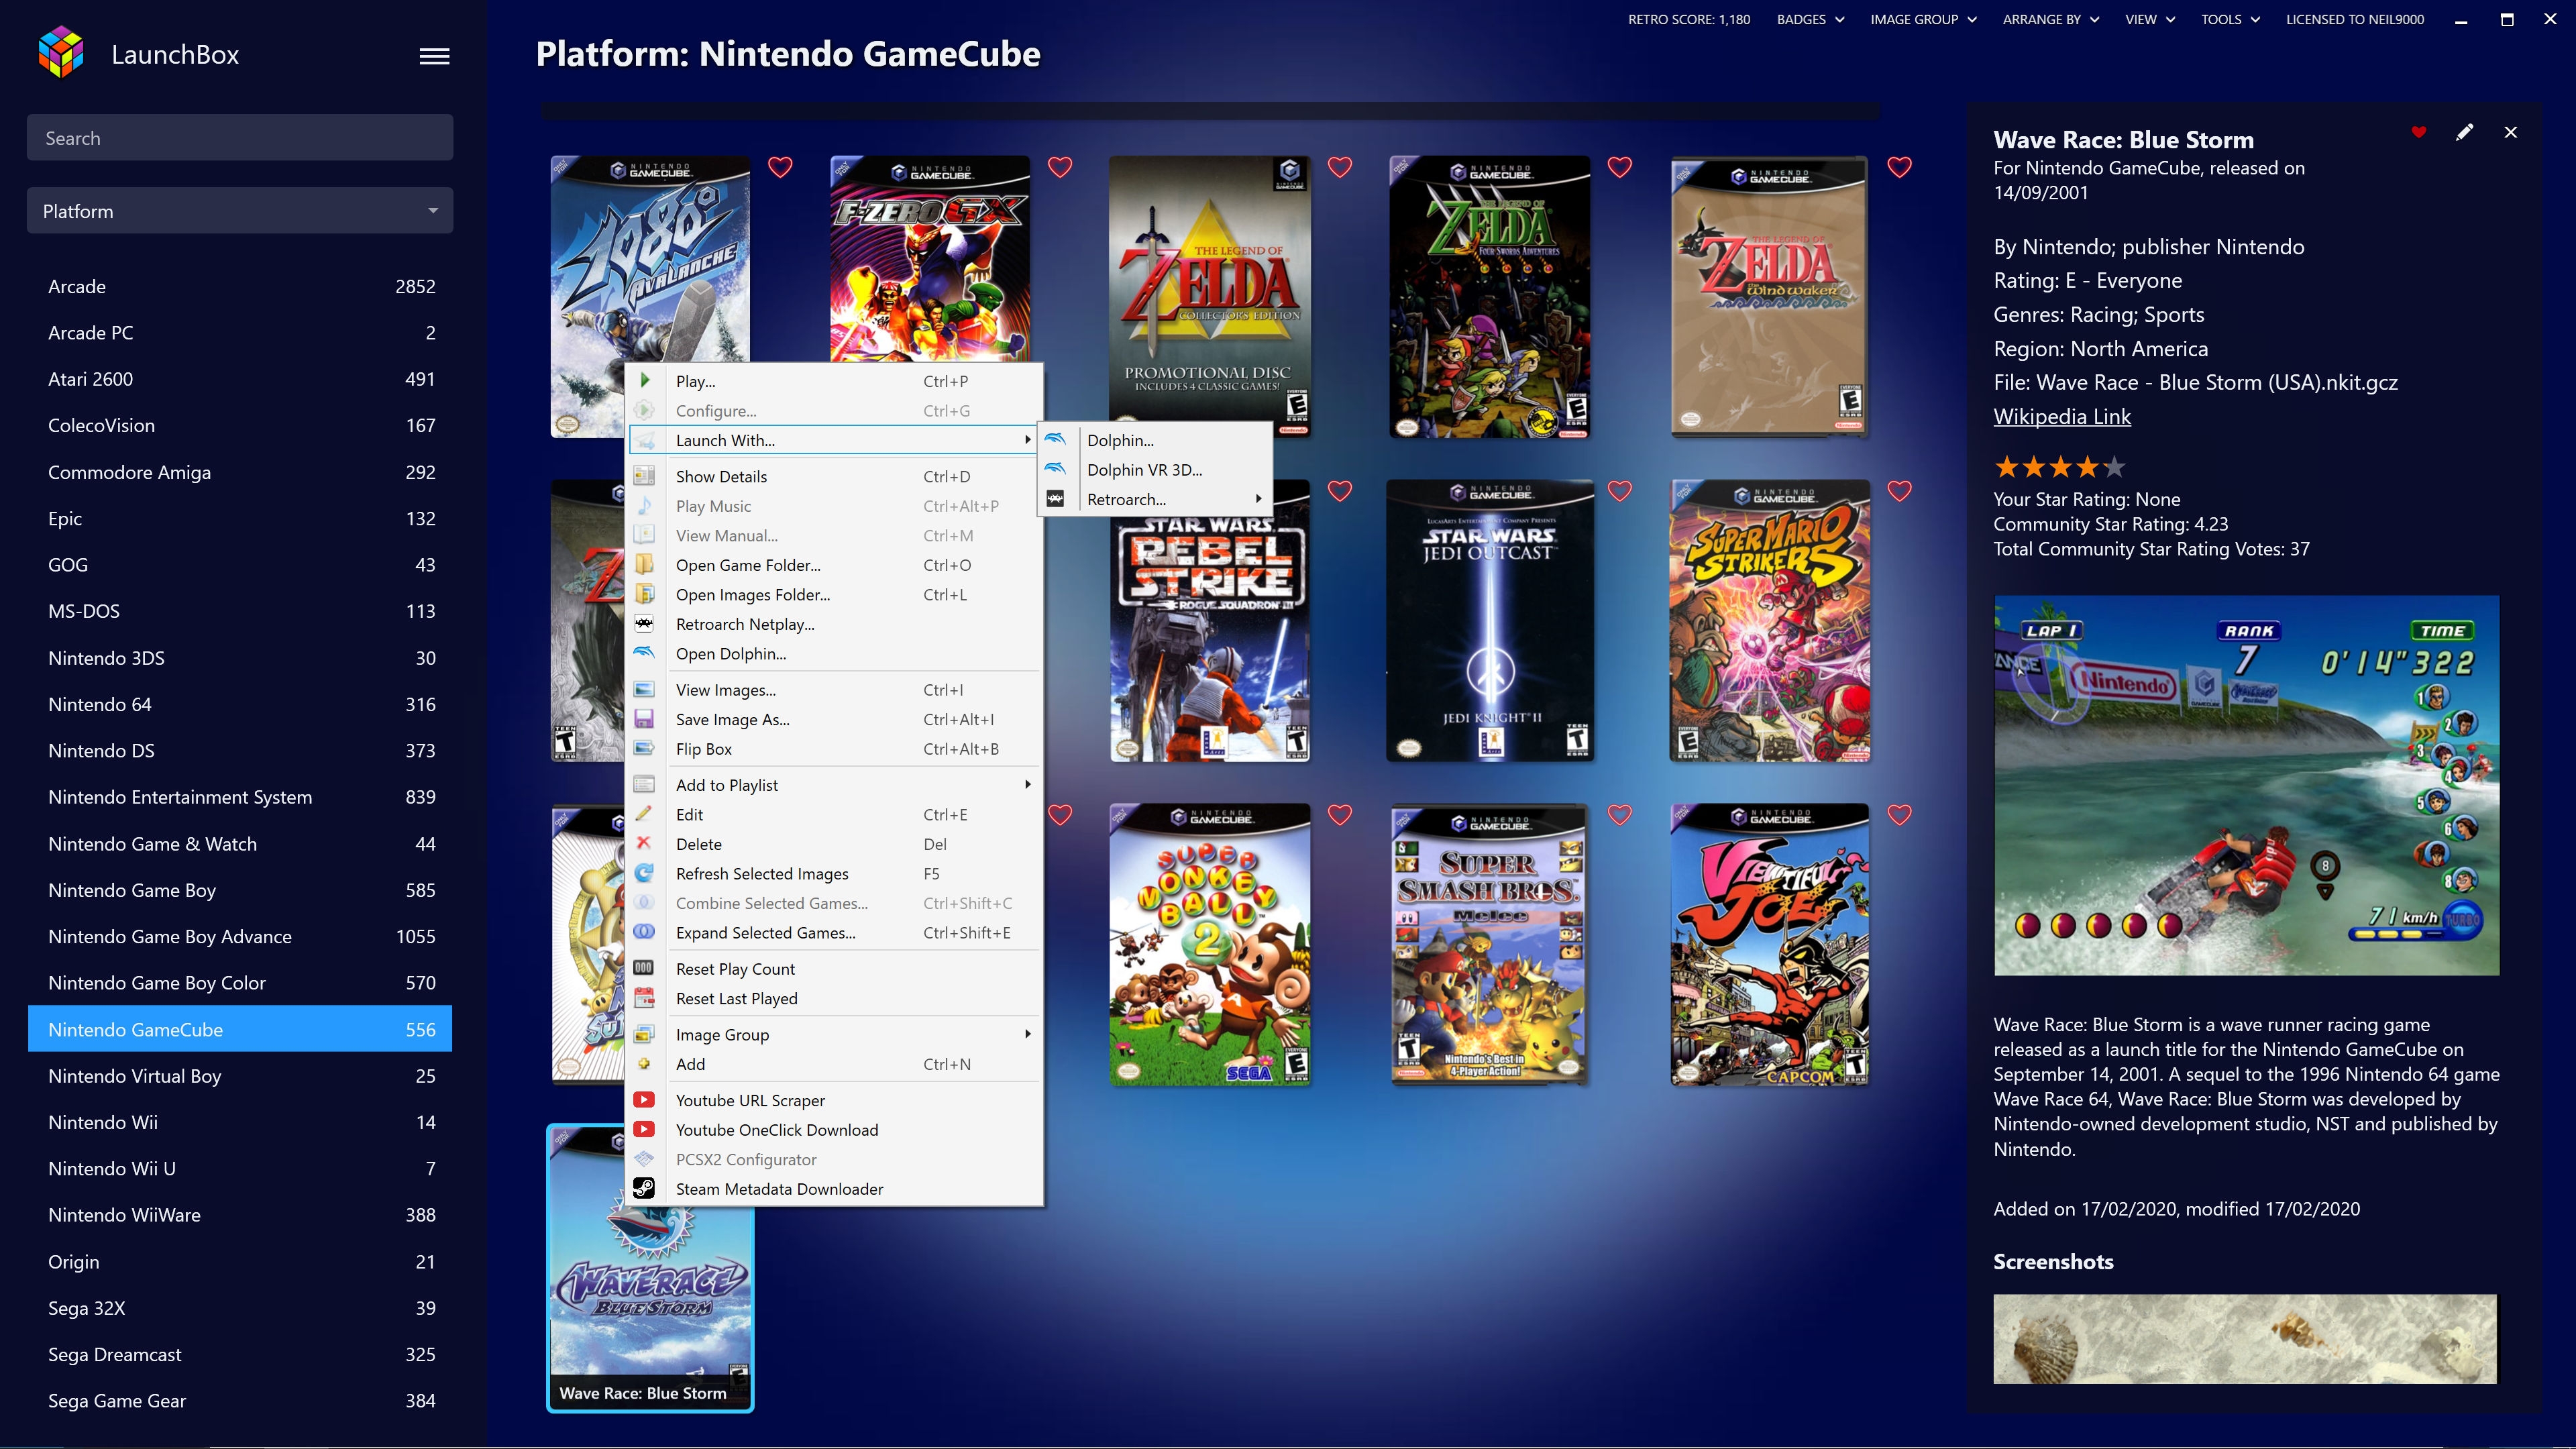Viewport: 2576px width, 1449px height.
Task: Select Nintendo Wii U platform
Action: (240, 1168)
